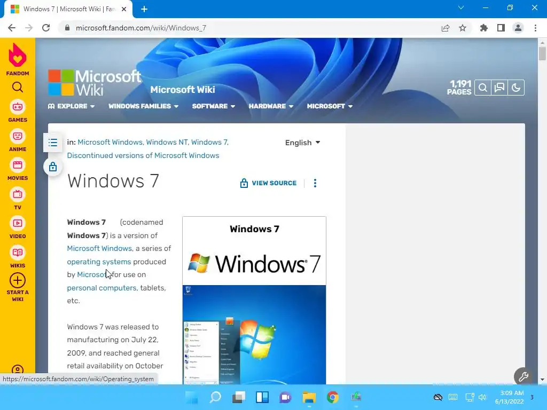Expand the Microsoft menu
The width and height of the screenshot is (547, 410).
point(330,106)
